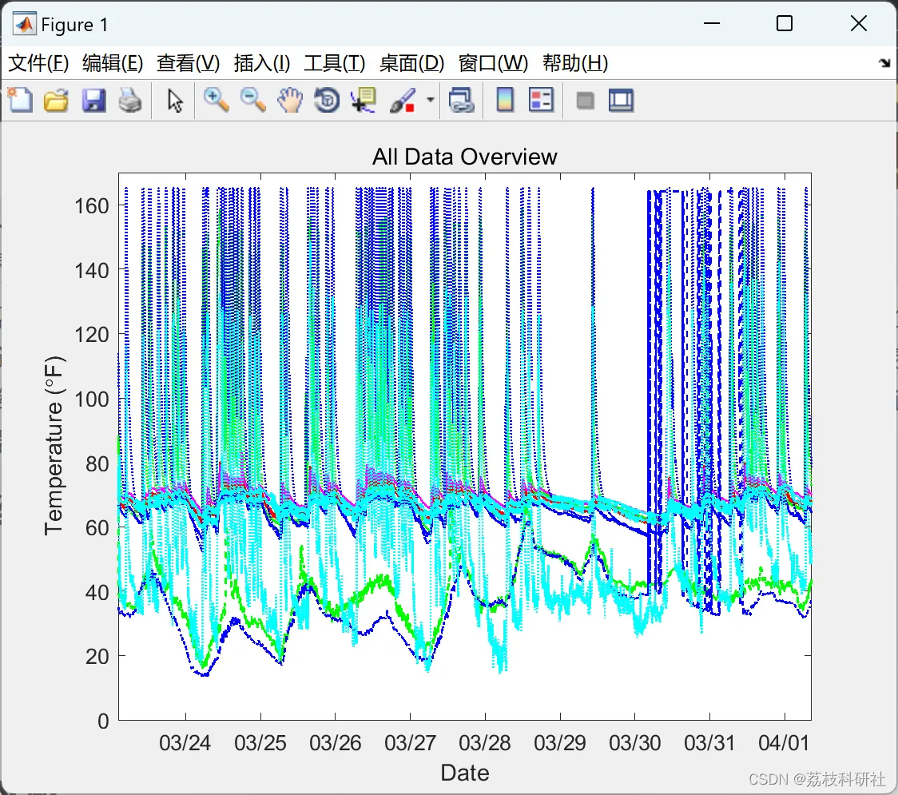898x795 pixels.
Task: Open the 插入(I) menu
Action: tap(262, 64)
